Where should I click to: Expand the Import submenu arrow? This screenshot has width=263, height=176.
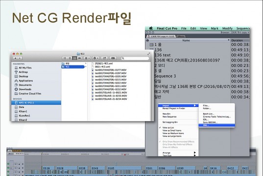tap(195, 106)
